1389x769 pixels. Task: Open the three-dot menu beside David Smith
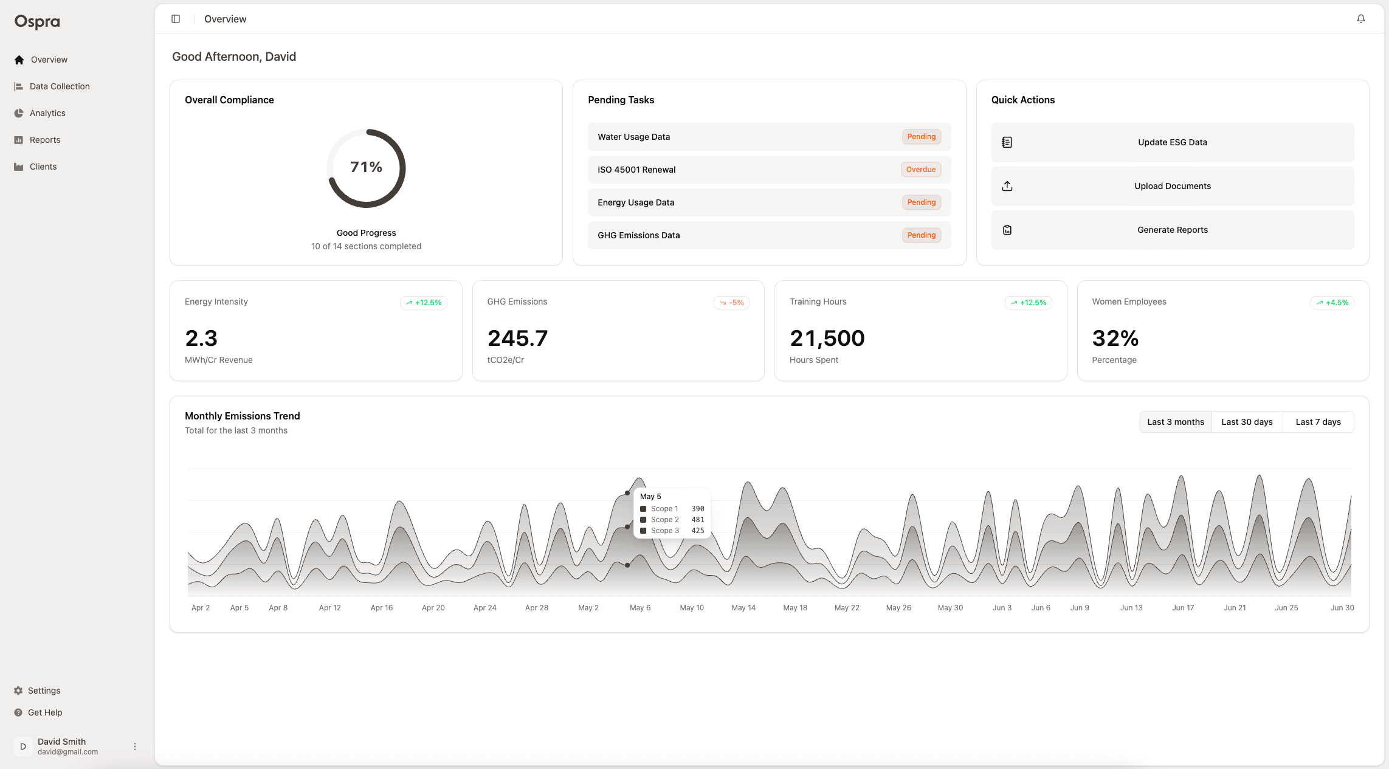click(x=135, y=745)
